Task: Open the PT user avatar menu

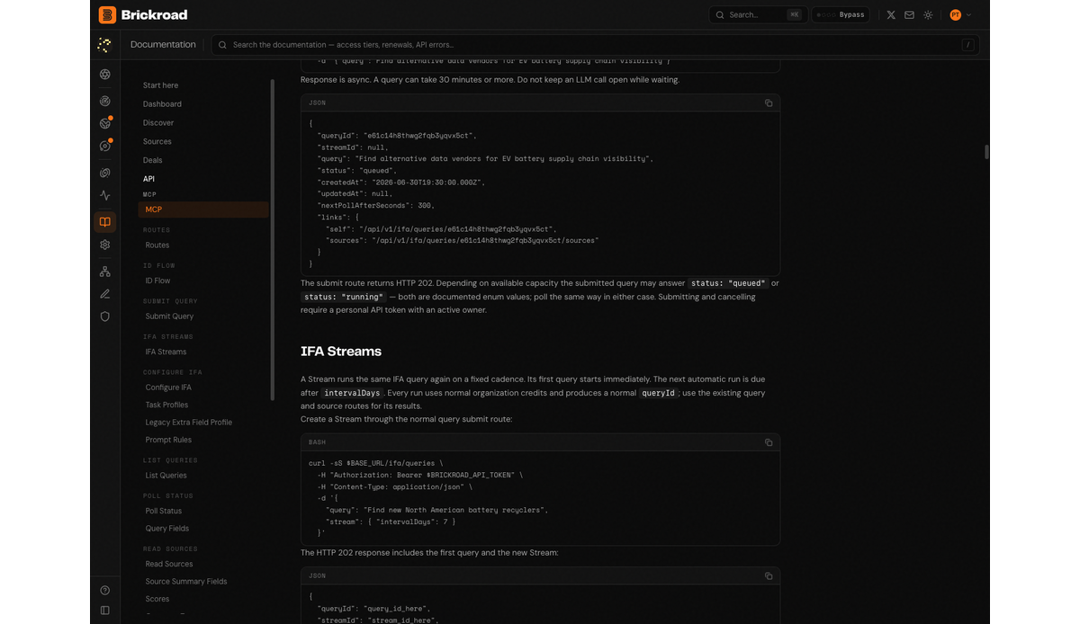Action: [955, 15]
